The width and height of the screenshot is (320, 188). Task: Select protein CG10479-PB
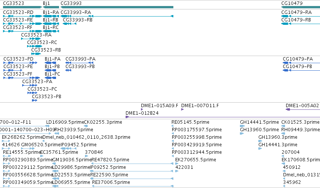click(302, 70)
